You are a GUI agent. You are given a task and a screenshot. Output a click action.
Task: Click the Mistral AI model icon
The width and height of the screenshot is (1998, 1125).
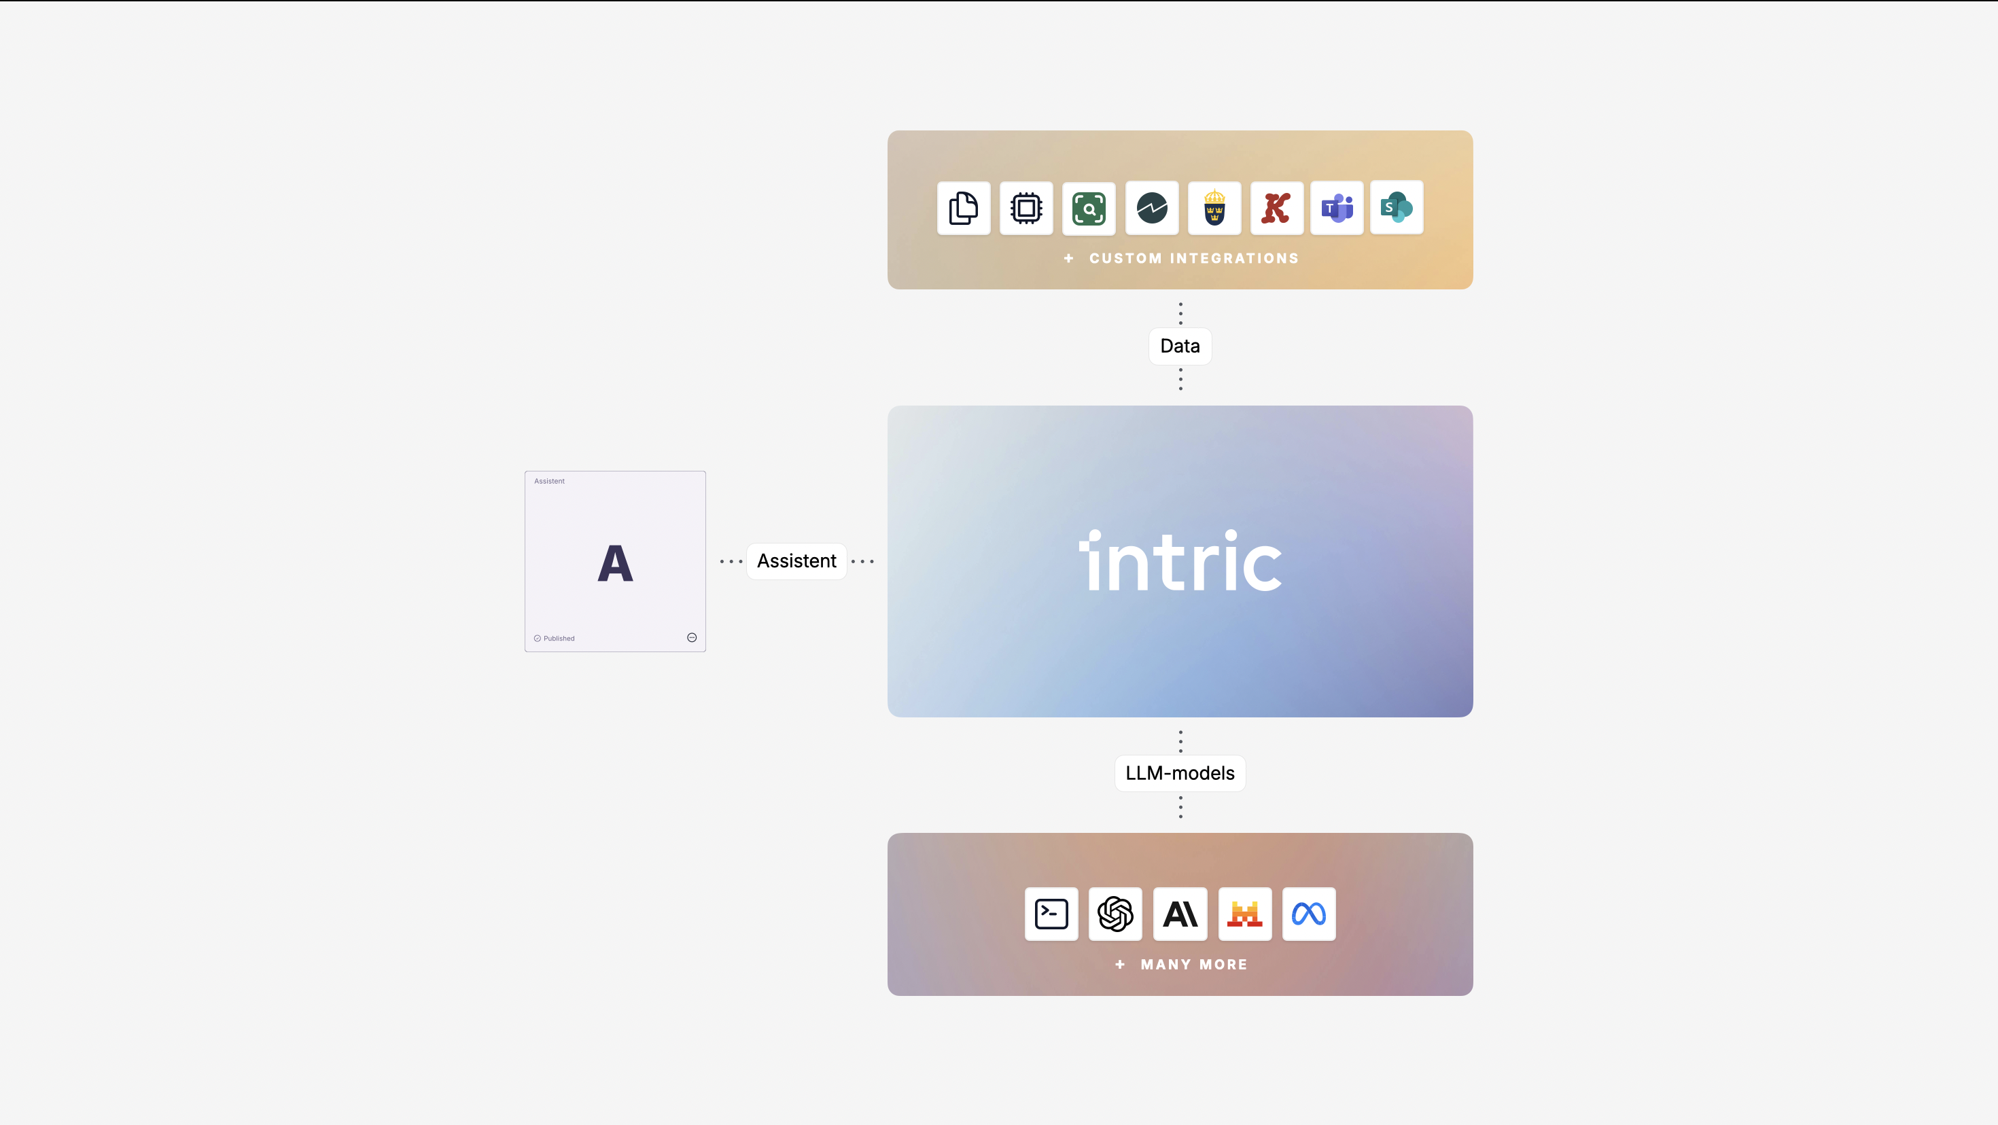click(x=1244, y=914)
